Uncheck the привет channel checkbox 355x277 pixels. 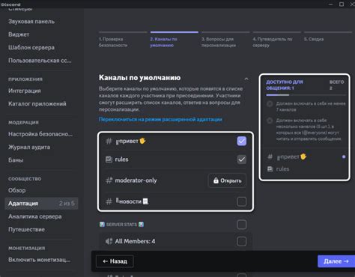pos(241,141)
